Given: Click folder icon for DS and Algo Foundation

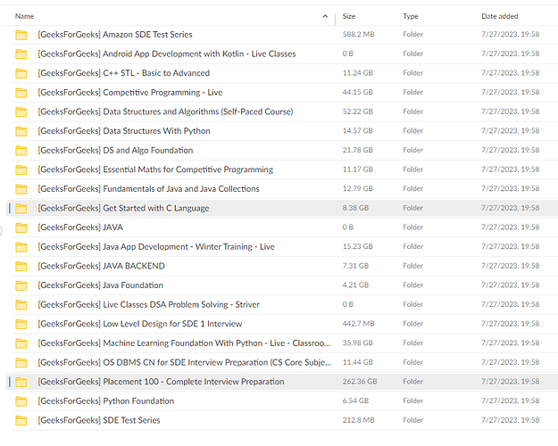Looking at the screenshot, I should click(21, 151).
